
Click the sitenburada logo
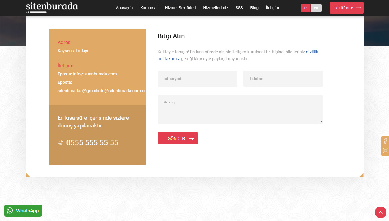[52, 7]
